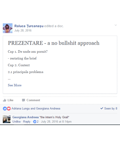Open Raluca Țurcanașu's profile name link
The width and height of the screenshot is (120, 146).
(x=29, y=26)
